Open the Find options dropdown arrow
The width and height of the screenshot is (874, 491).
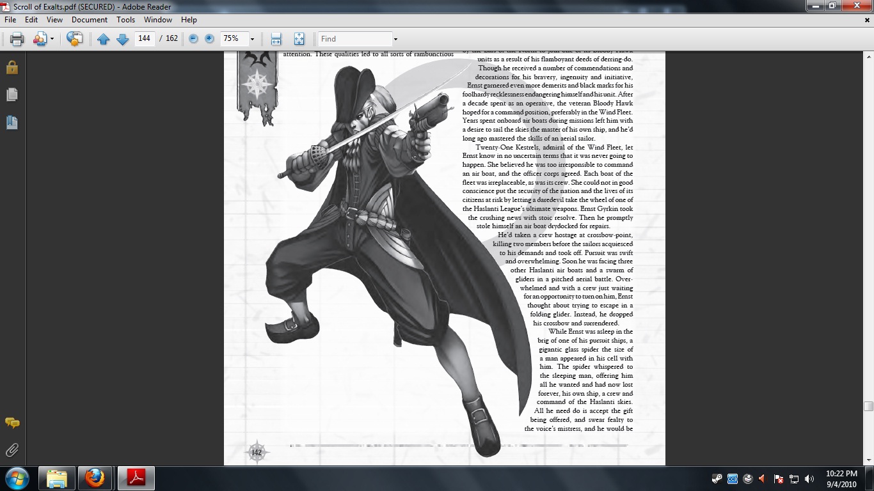395,39
